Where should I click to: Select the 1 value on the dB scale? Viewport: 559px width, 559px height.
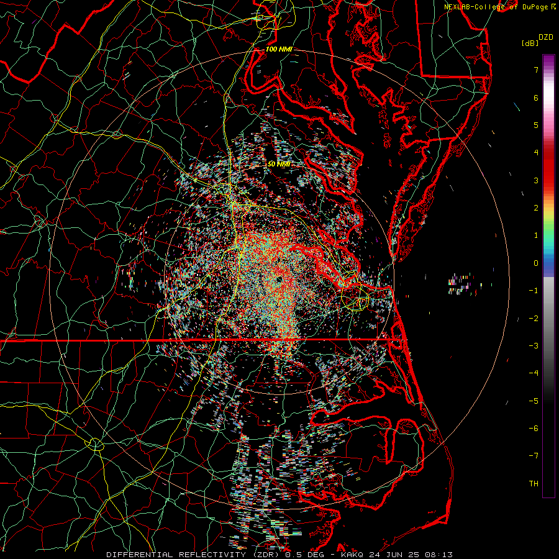pos(536,235)
